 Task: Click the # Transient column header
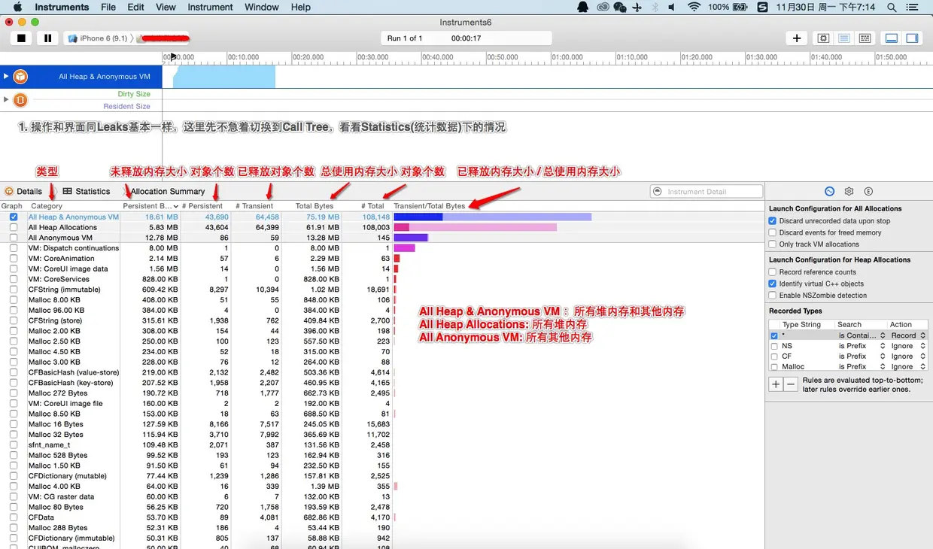click(x=254, y=205)
